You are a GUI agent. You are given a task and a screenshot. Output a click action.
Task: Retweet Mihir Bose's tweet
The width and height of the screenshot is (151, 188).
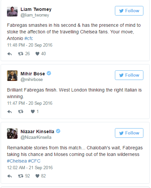(x=21, y=112)
